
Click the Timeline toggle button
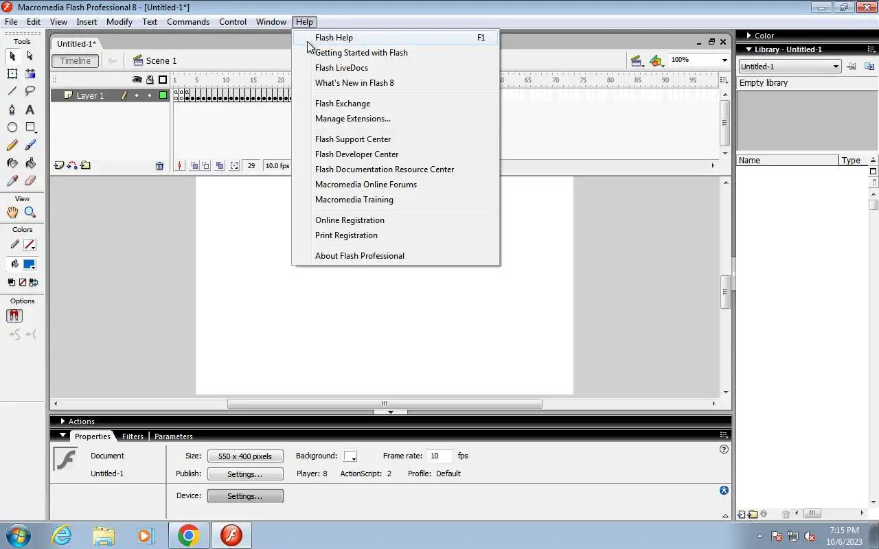[76, 61]
